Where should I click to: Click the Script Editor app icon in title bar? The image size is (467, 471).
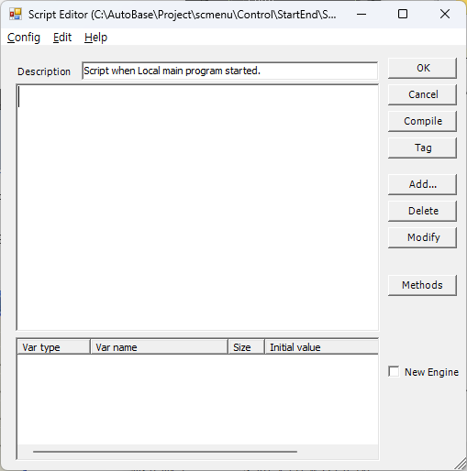[16, 14]
